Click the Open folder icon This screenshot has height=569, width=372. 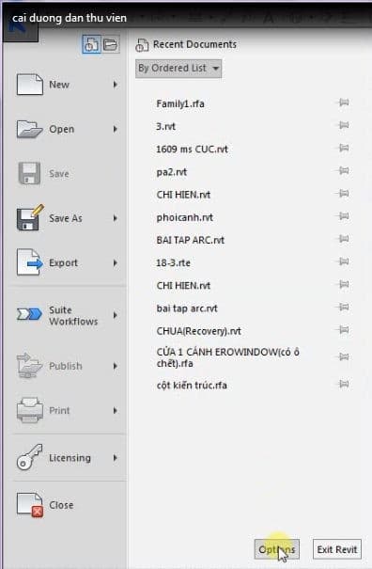click(x=30, y=129)
